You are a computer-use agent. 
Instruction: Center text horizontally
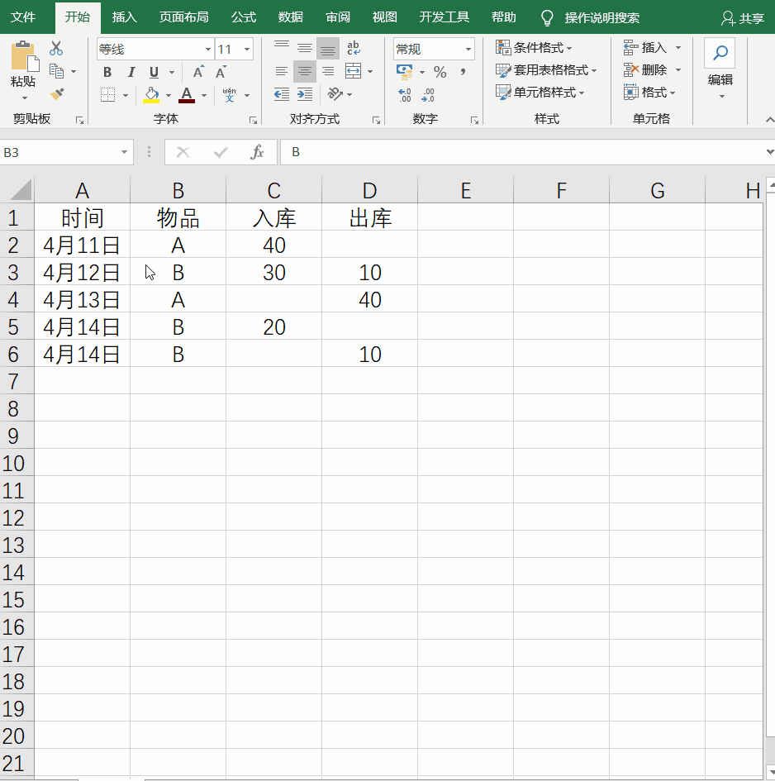[x=304, y=71]
